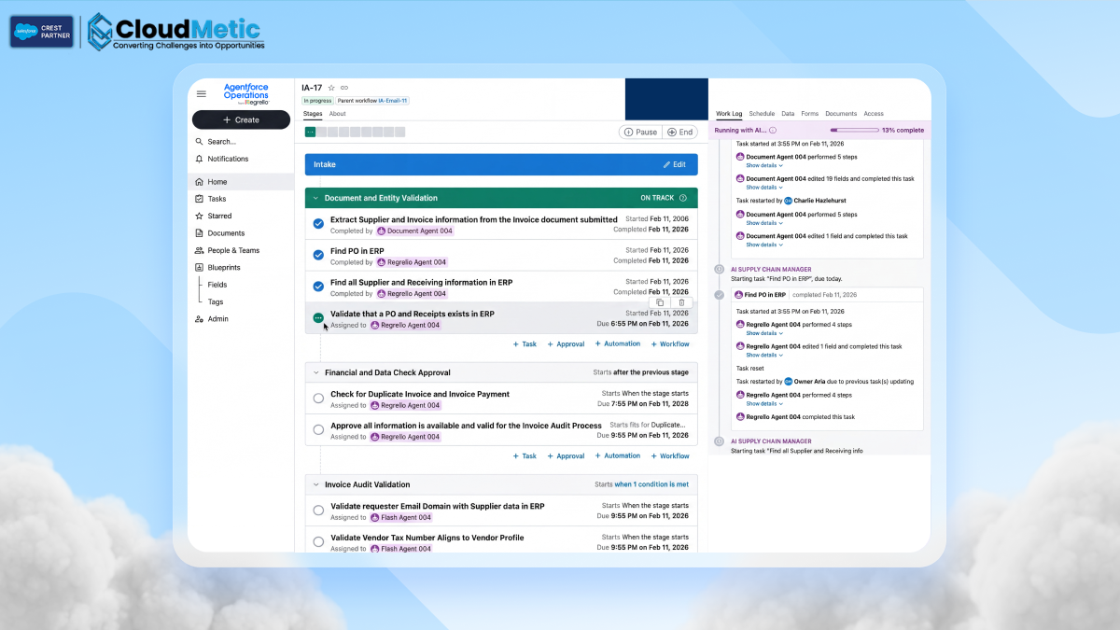This screenshot has height=630, width=1120.
Task: End the workflow
Action: (680, 133)
